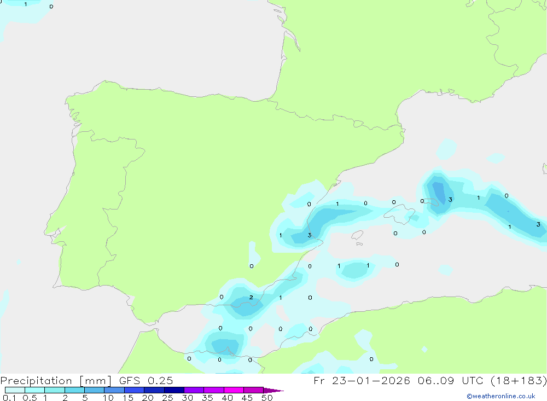This screenshot has height=401, width=547.
Task: Select the 45–50 mm legend swatch
Action: pos(254,390)
